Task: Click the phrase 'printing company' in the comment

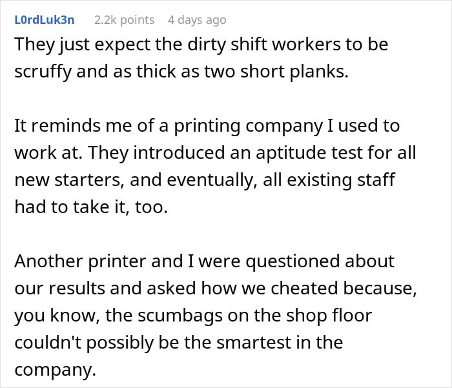Action: tap(249, 126)
